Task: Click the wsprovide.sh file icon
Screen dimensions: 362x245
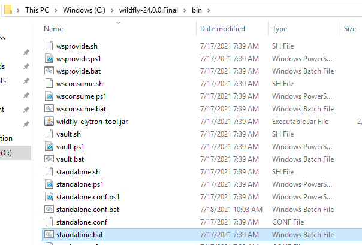Action: pos(49,46)
